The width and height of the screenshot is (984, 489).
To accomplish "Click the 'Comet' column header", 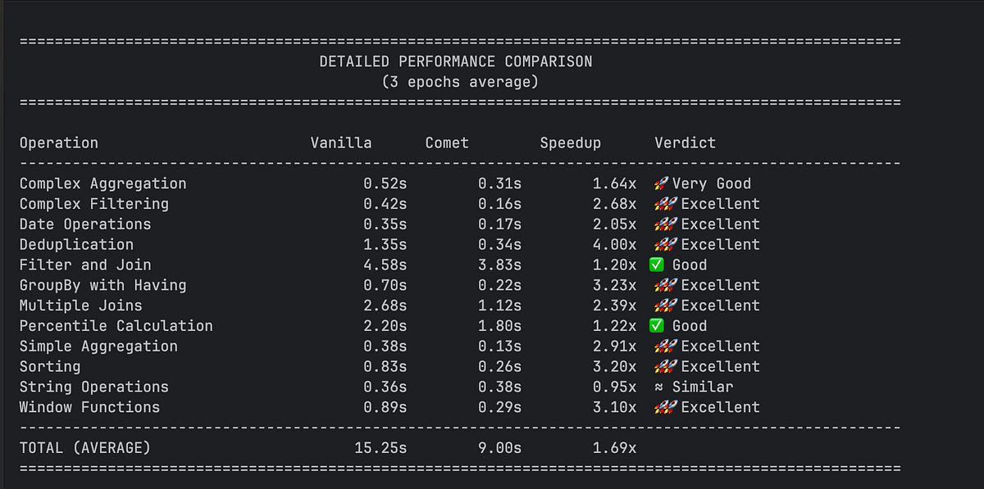I will click(x=447, y=143).
